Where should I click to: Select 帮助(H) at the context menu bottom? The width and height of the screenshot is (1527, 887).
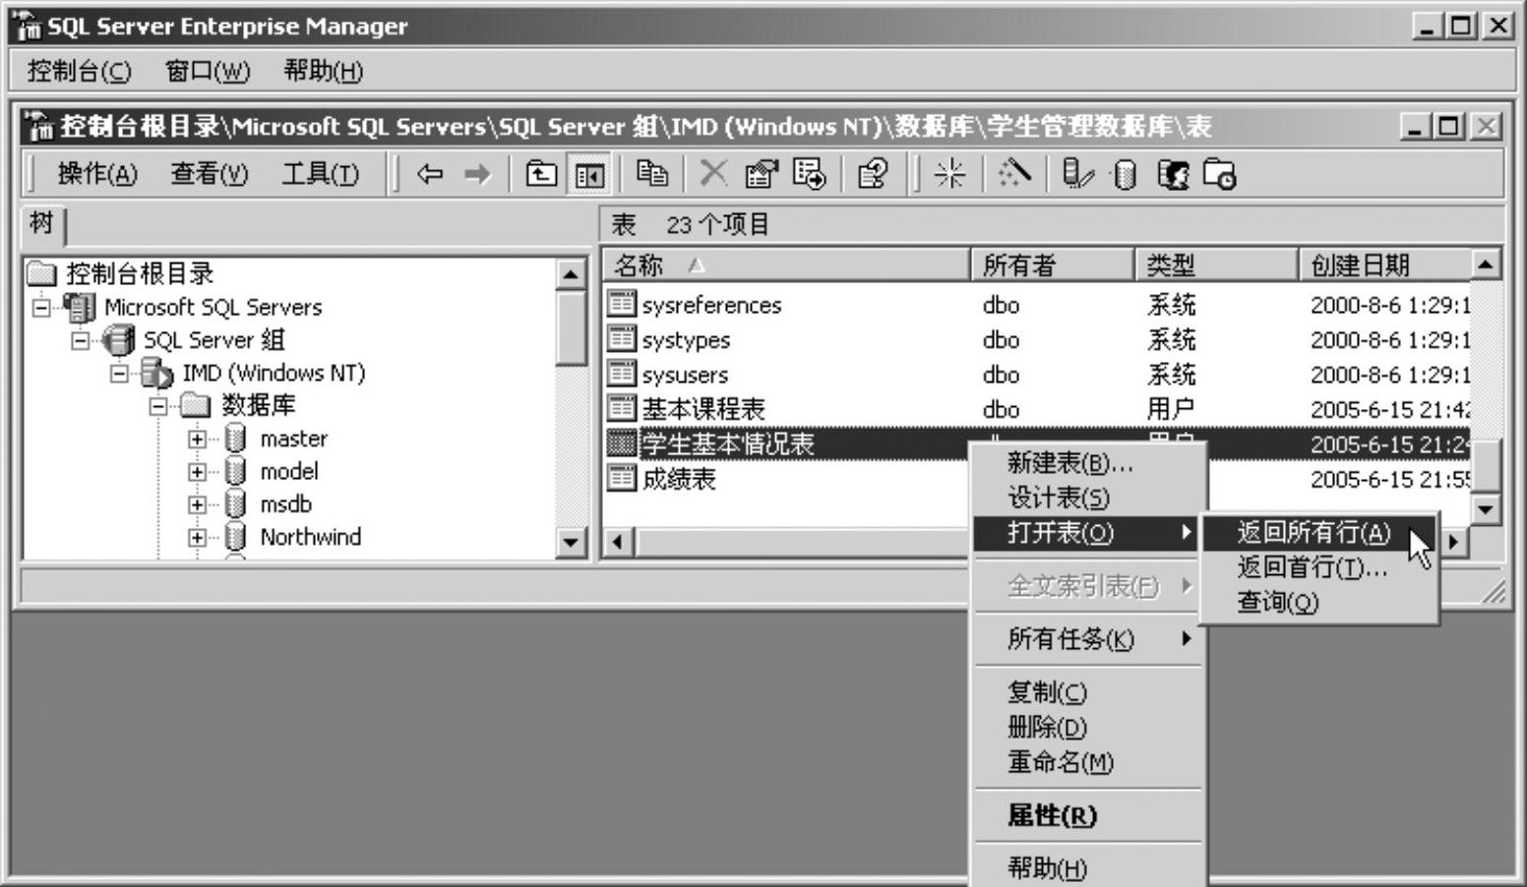pyautogui.click(x=1088, y=868)
